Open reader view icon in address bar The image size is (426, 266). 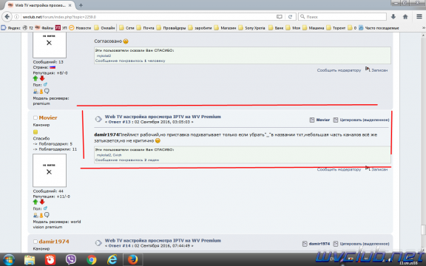coord(280,17)
